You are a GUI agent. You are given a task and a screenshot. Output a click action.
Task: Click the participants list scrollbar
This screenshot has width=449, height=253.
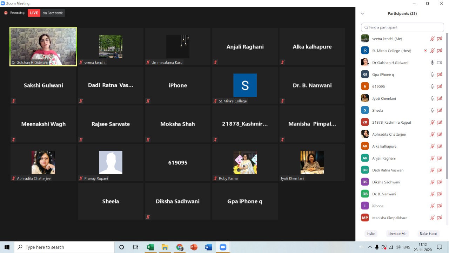[447, 105]
